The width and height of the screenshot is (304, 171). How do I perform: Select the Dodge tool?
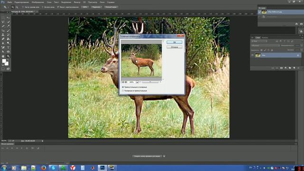(8, 43)
